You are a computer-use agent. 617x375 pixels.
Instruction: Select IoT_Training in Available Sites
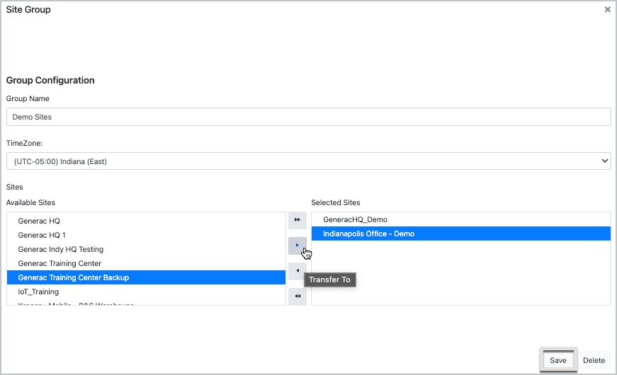(38, 292)
